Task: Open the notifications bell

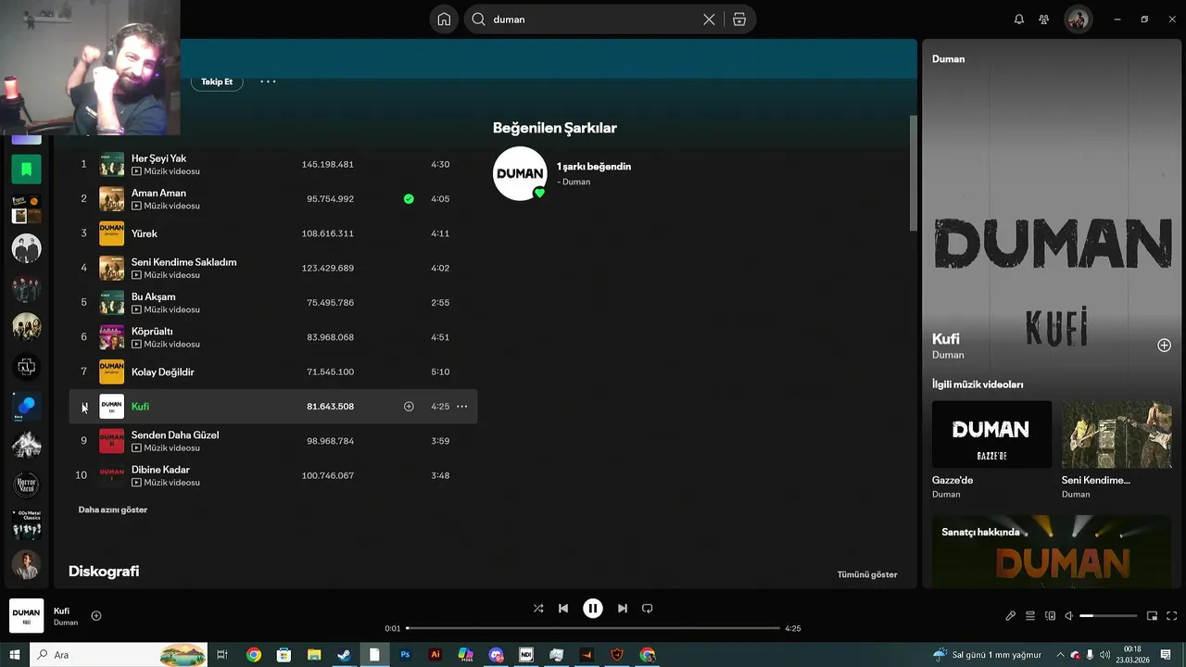Action: [1019, 19]
